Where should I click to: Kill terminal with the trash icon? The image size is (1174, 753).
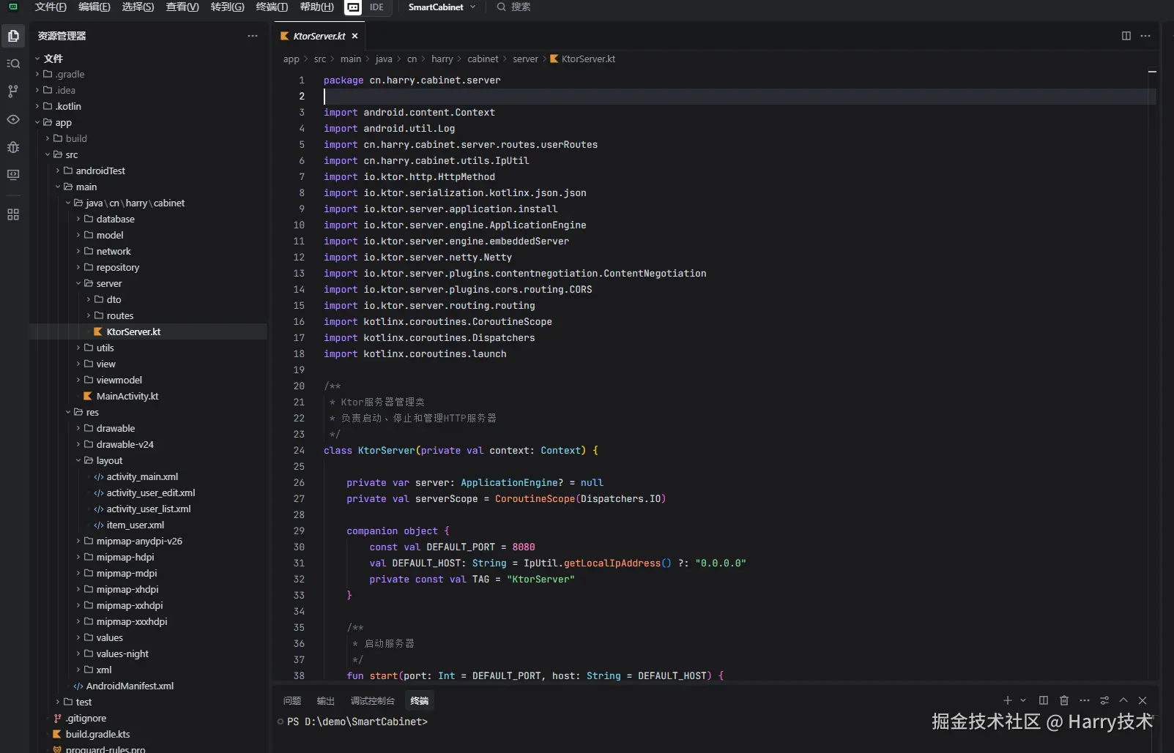click(x=1064, y=700)
